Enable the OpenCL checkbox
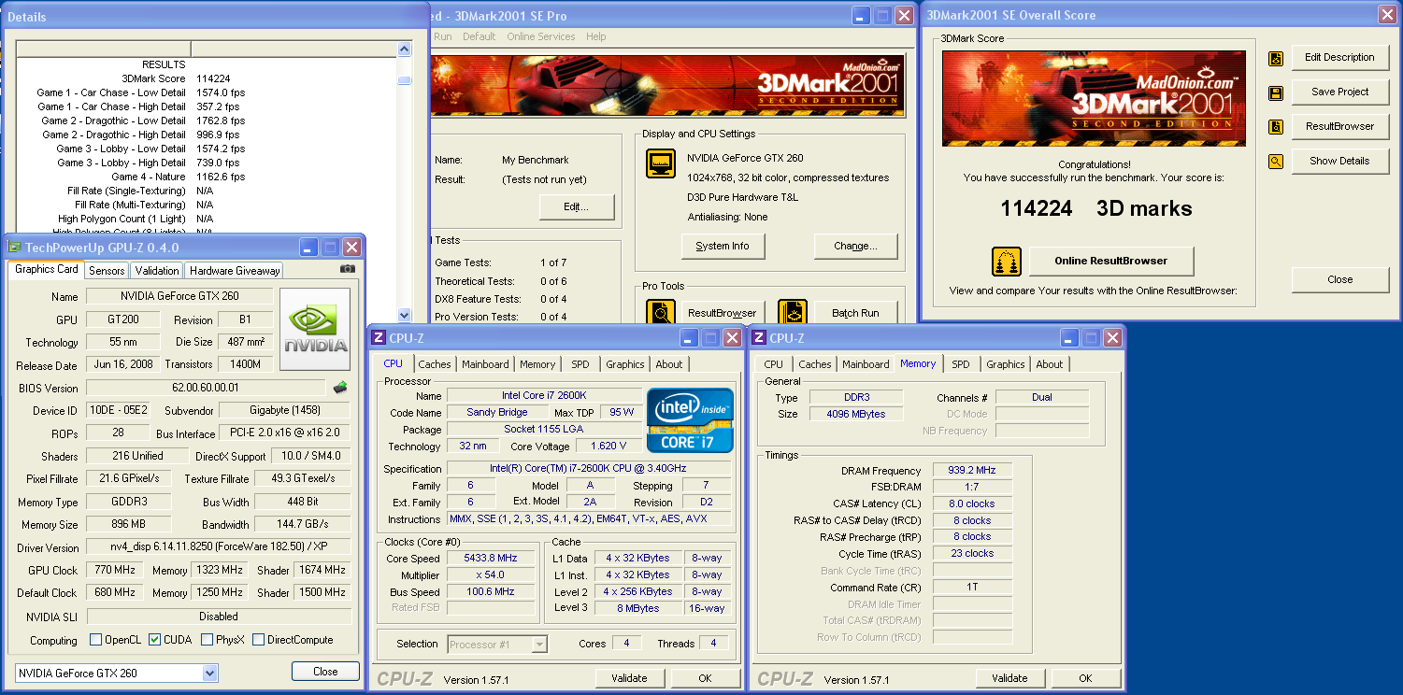Image resolution: width=1403 pixels, height=695 pixels. [95, 640]
